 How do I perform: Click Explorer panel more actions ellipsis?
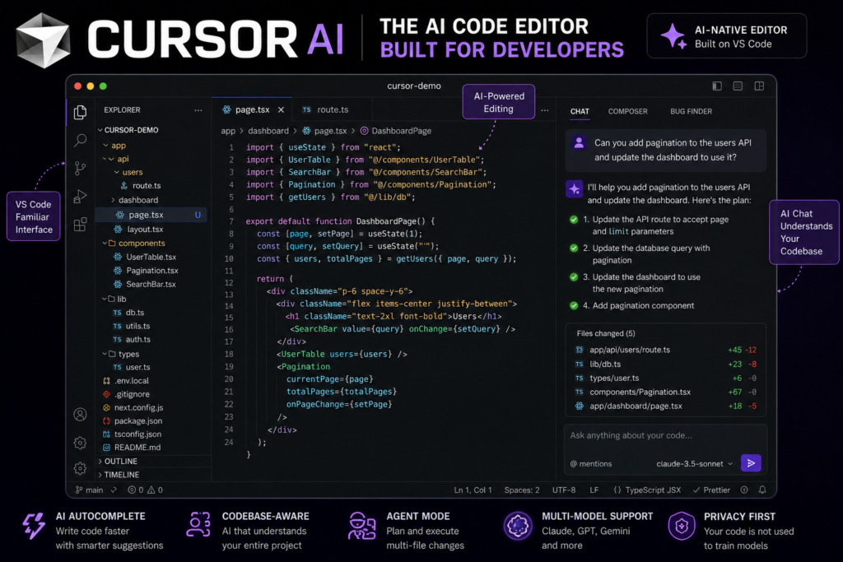tap(198, 110)
